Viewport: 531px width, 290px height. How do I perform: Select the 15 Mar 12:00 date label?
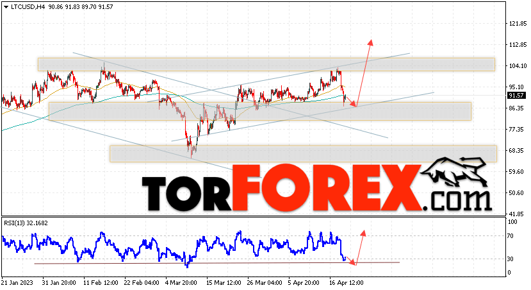coord(224,282)
